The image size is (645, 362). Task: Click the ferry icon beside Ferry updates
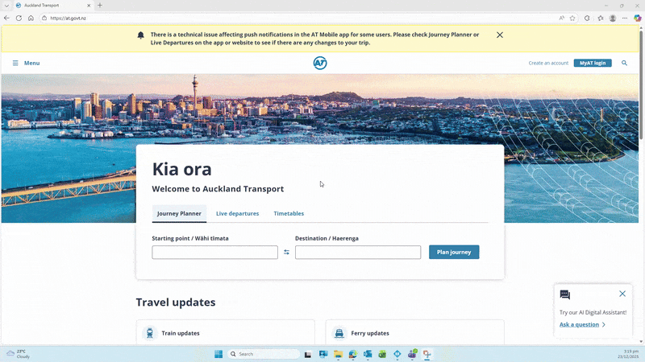click(x=339, y=333)
